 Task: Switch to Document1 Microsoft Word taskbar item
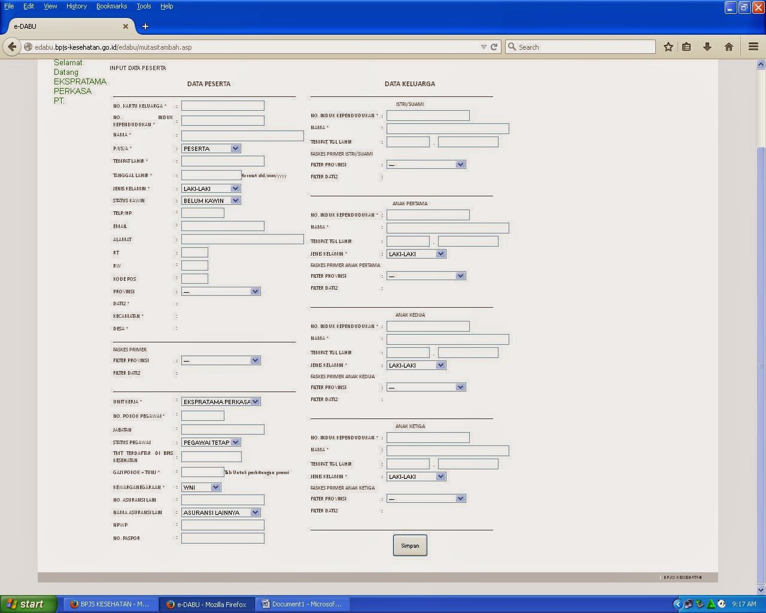[x=303, y=604]
